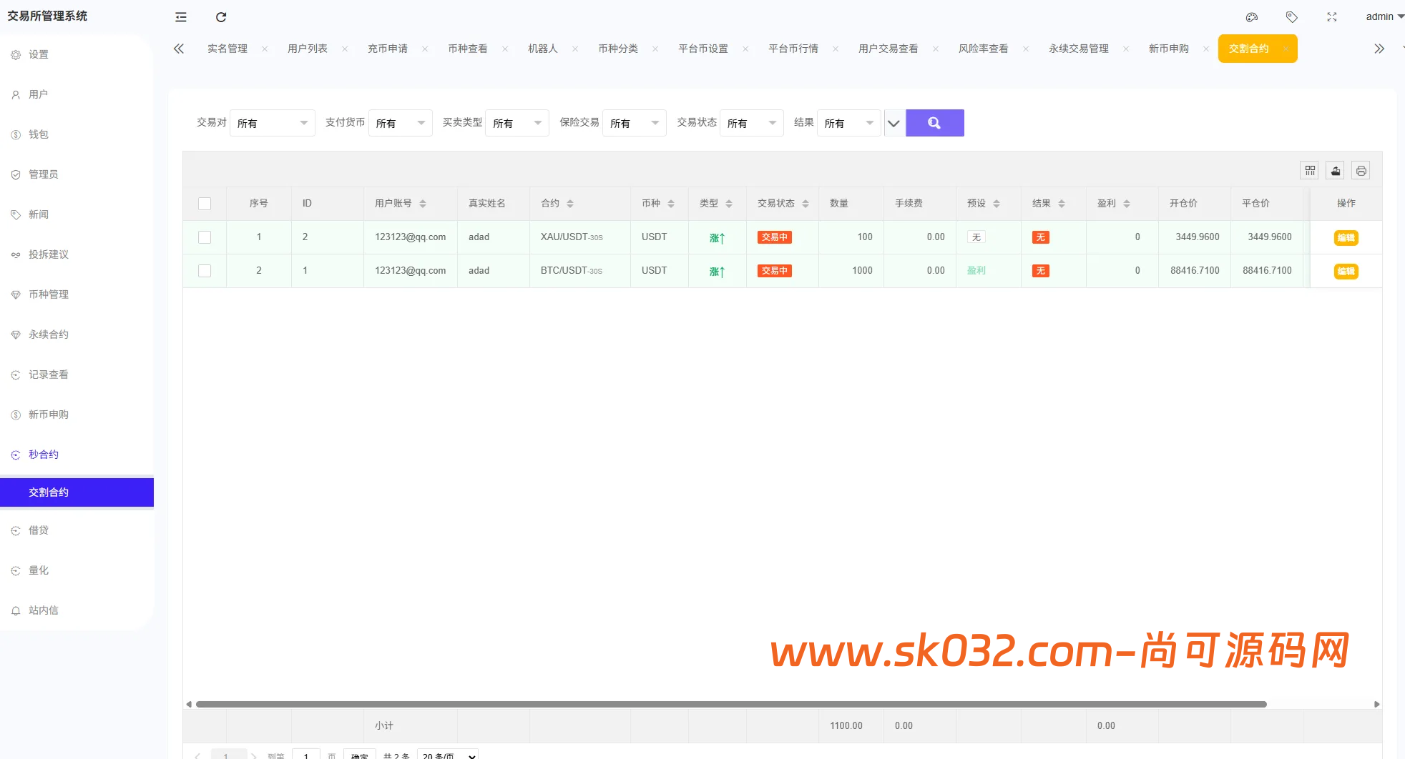This screenshot has width=1405, height=759.
Task: Sort by 预设 column arrows
Action: [997, 204]
